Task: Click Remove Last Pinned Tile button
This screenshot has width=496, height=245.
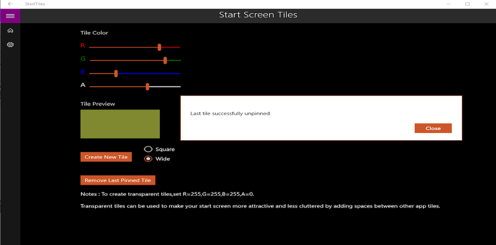Action: (118, 180)
